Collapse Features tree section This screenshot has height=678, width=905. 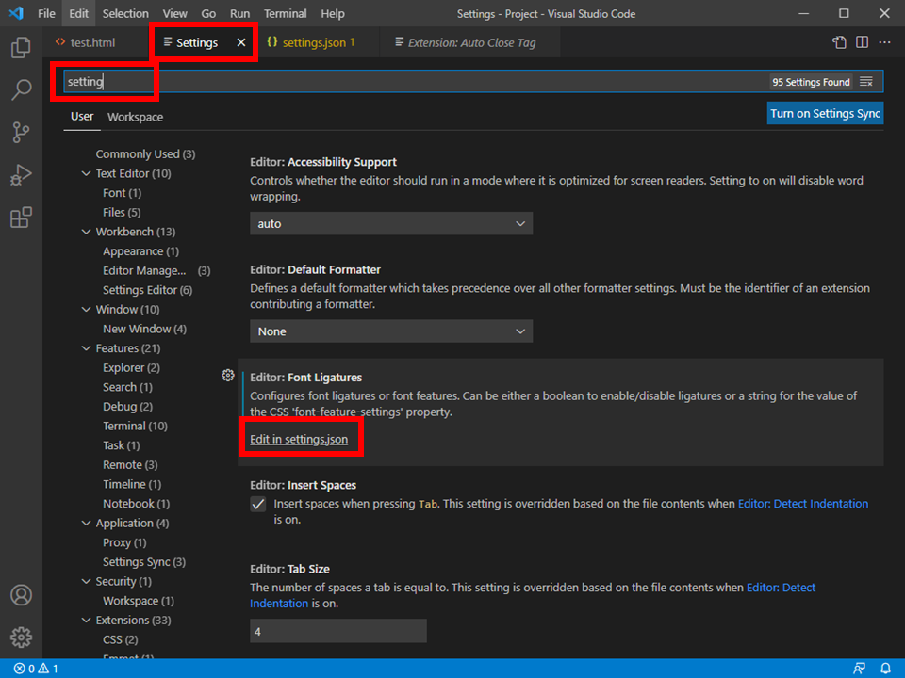tap(87, 348)
